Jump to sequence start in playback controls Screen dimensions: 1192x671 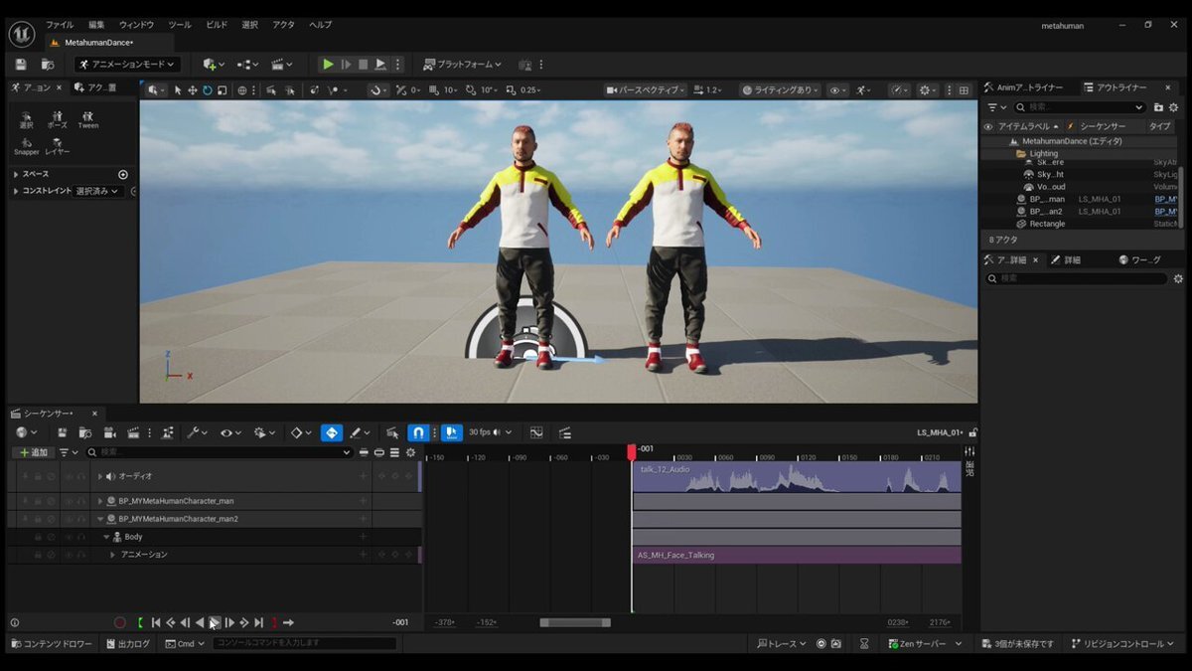156,622
